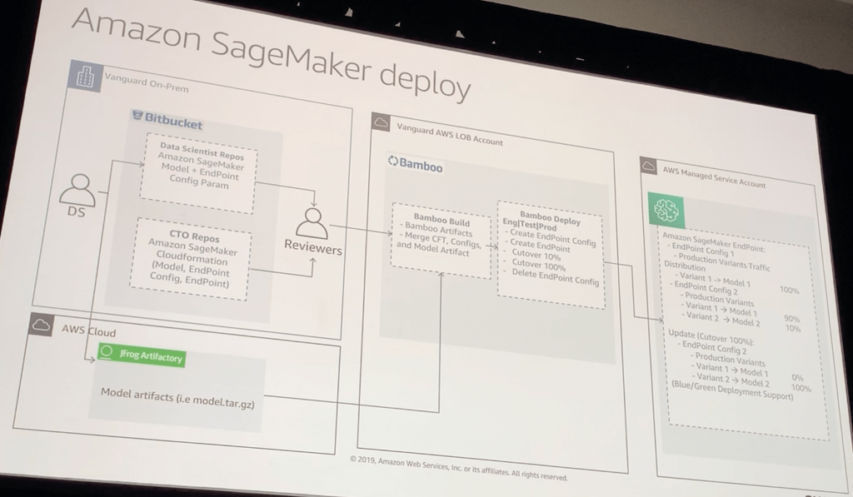
Task: Click the 'AWS Managed Service Account' label
Action: [x=714, y=176]
